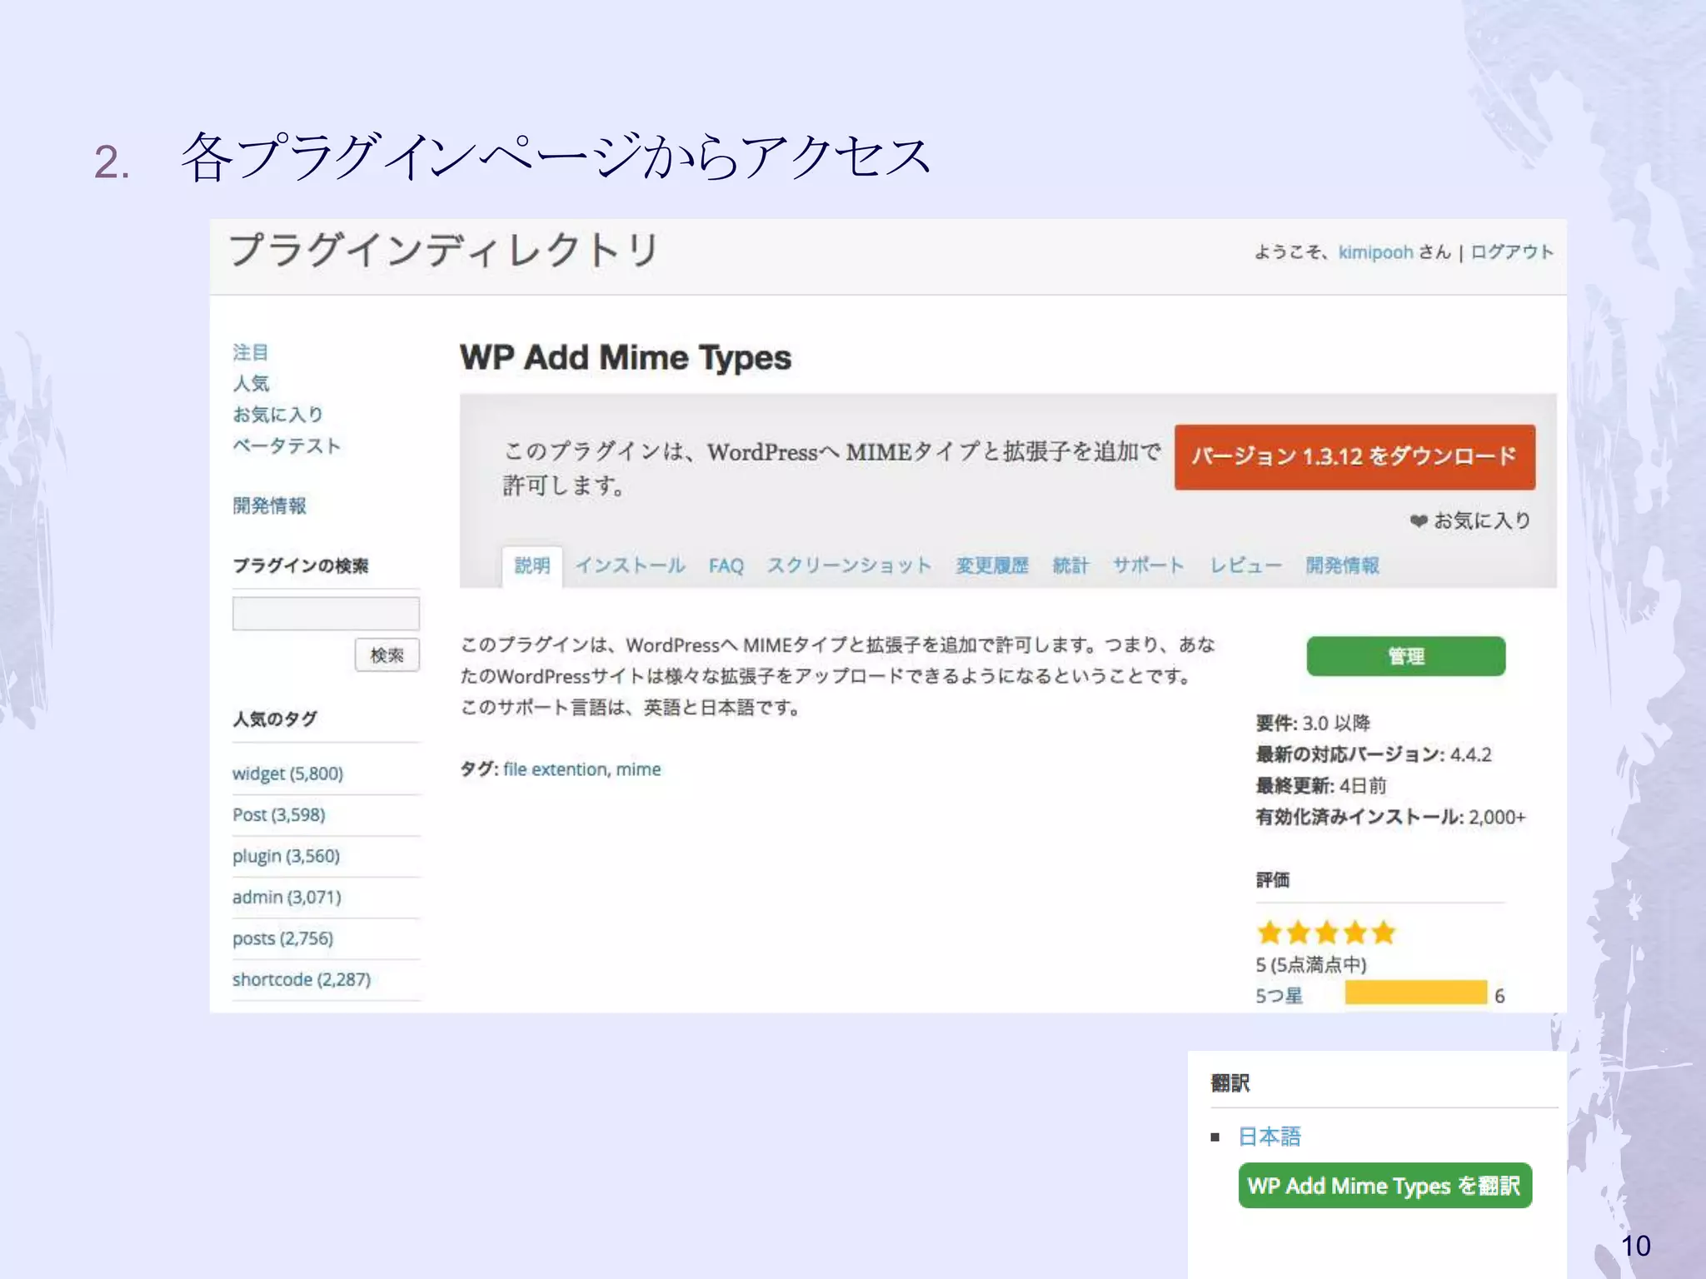Click the mime tag link
This screenshot has width=1706, height=1279.
tap(638, 769)
